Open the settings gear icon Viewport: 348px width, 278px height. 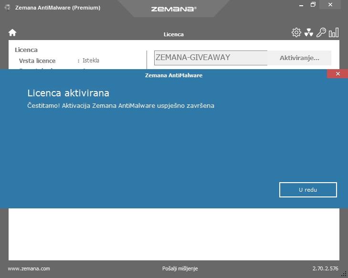pos(296,32)
